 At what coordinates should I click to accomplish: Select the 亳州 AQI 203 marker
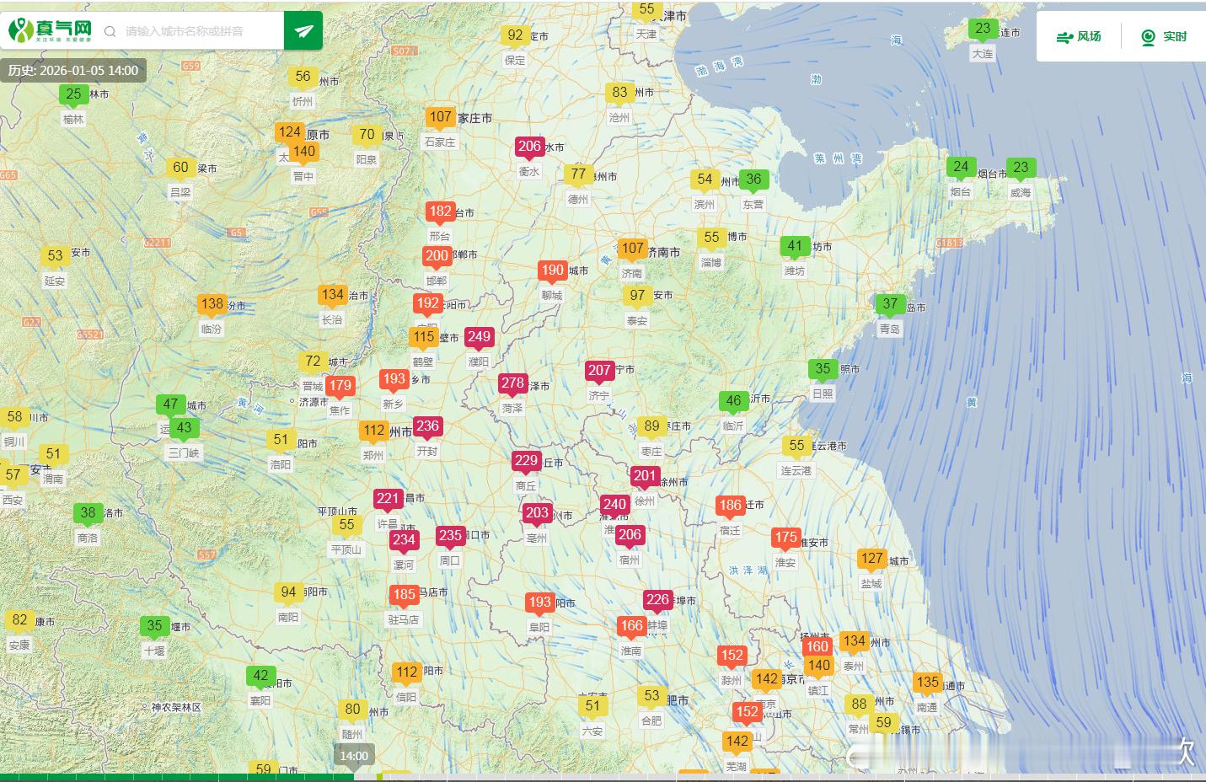[x=537, y=514]
